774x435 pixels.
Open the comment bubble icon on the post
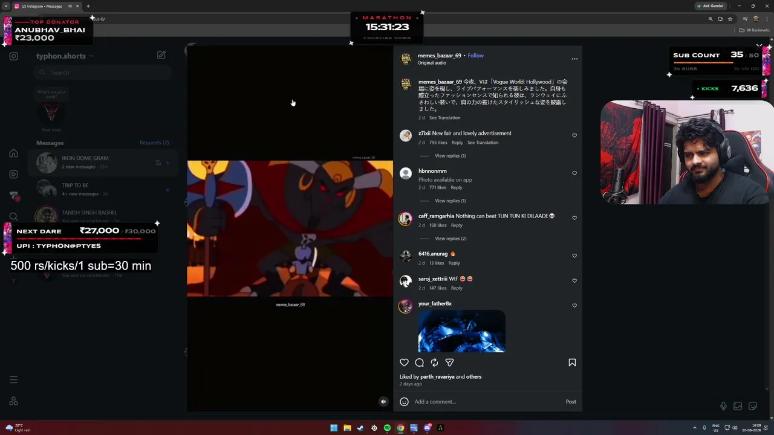coord(419,362)
